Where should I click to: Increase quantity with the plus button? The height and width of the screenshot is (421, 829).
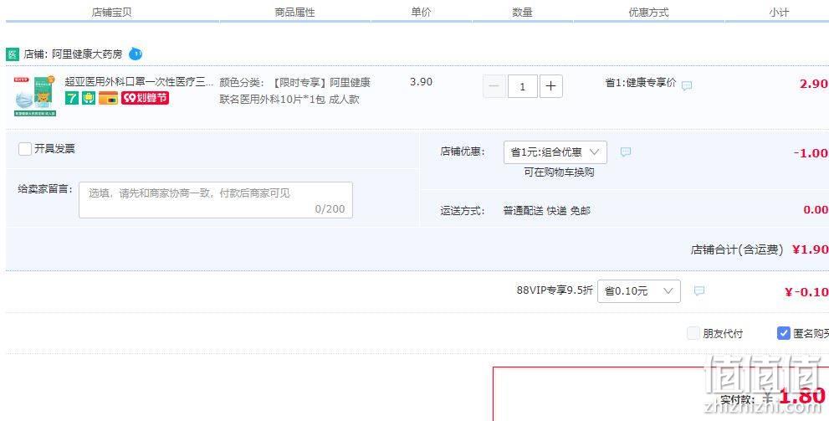[x=551, y=86]
